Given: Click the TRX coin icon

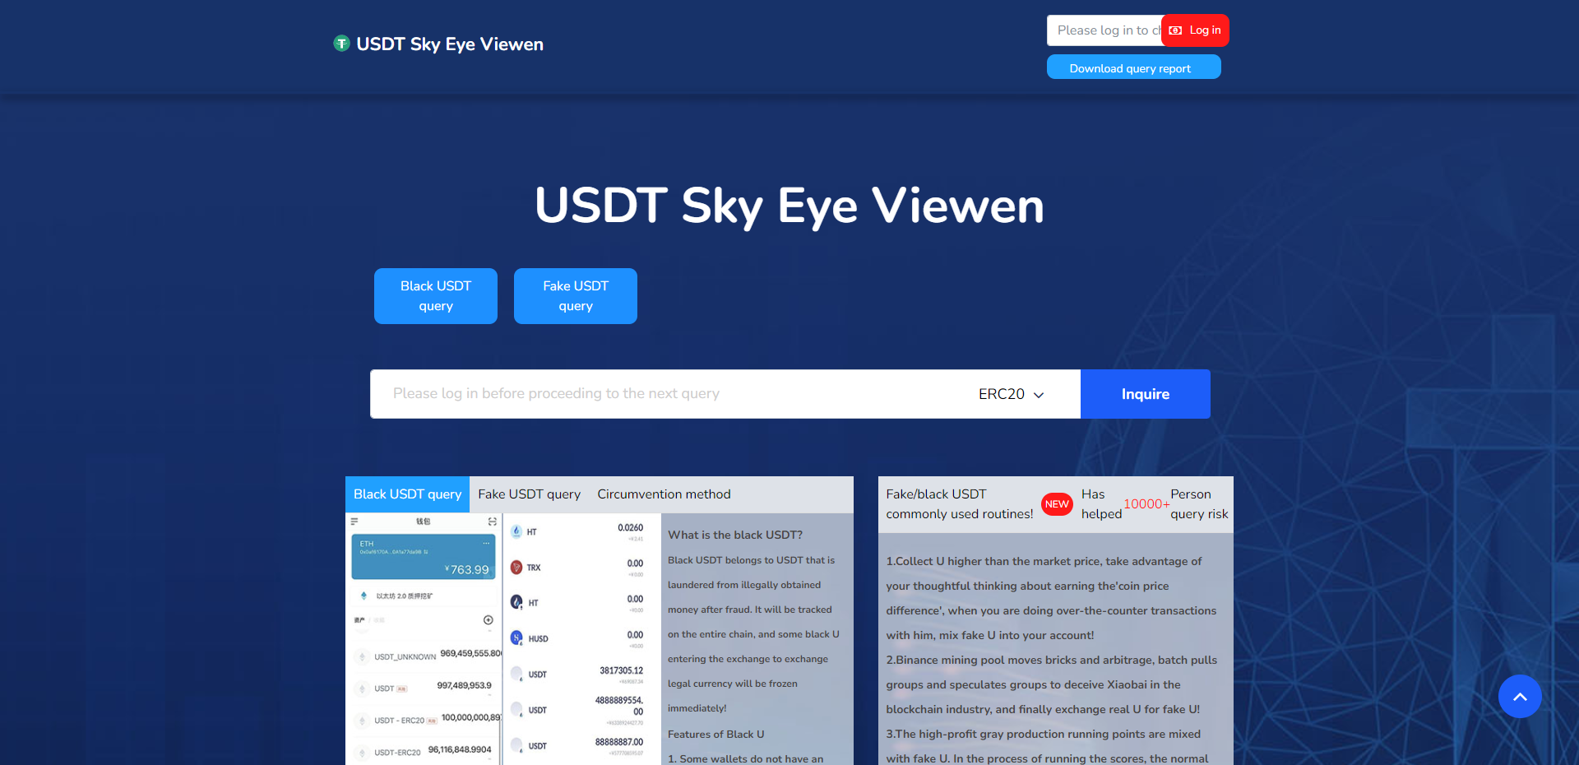Looking at the screenshot, I should tap(516, 568).
